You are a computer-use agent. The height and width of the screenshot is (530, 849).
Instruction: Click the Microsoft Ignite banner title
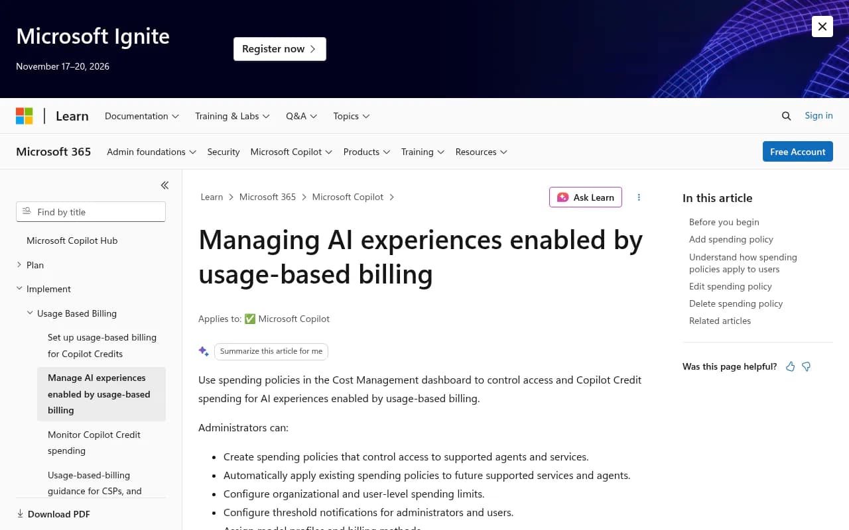pos(93,36)
